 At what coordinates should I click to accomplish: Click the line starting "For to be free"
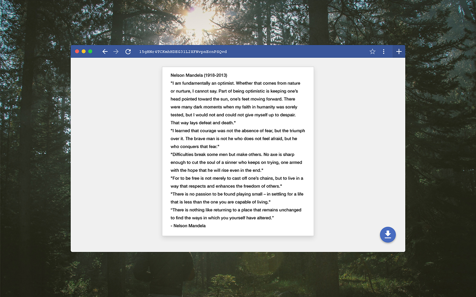(x=237, y=178)
